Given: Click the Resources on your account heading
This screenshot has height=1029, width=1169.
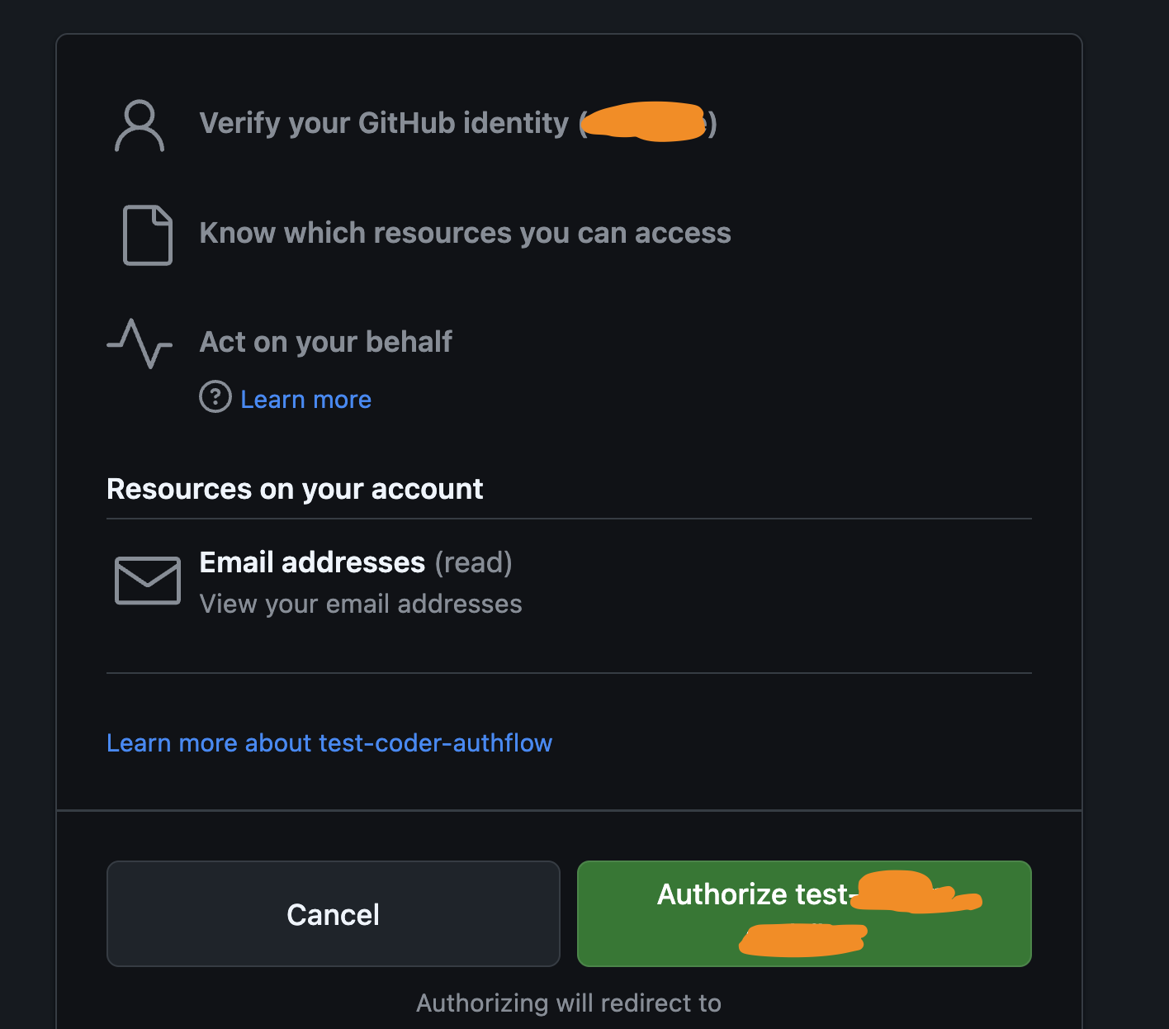Looking at the screenshot, I should point(295,489).
